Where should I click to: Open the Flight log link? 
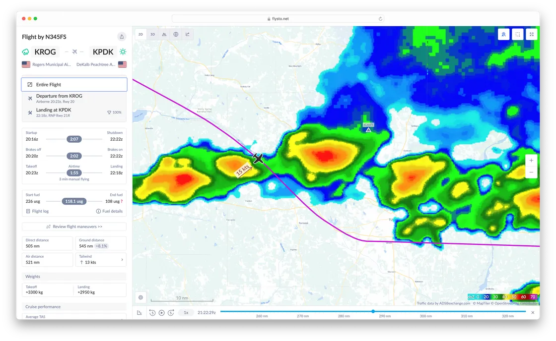pyautogui.click(x=37, y=211)
